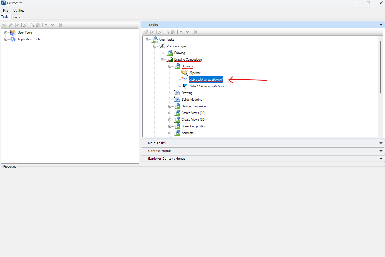
Task: Click the Copy icon in the Tasks toolbar
Action: pyautogui.click(x=167, y=32)
